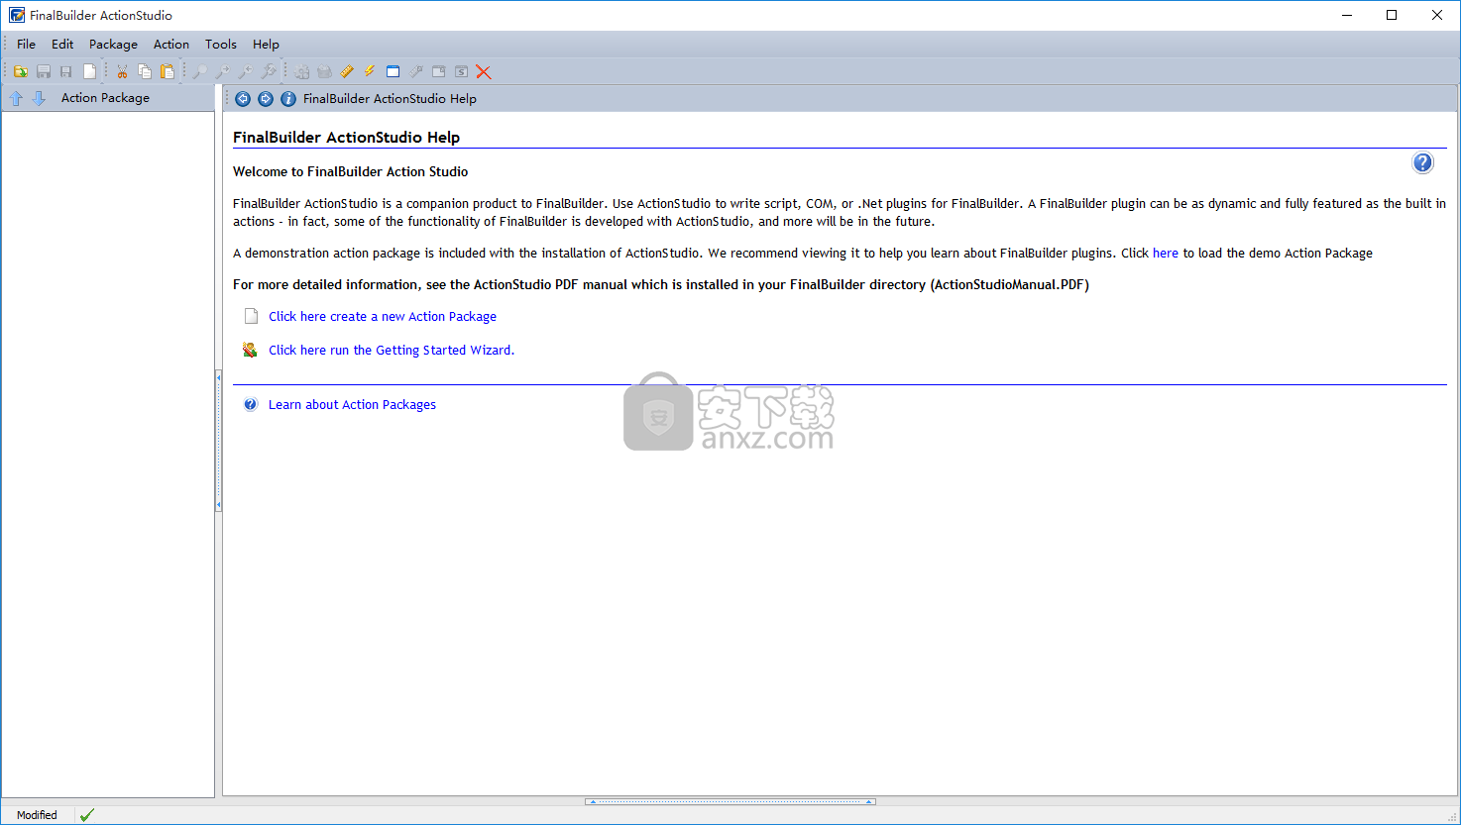Viewport: 1461px width, 825px height.
Task: Click the grayed package box icon
Action: point(324,71)
